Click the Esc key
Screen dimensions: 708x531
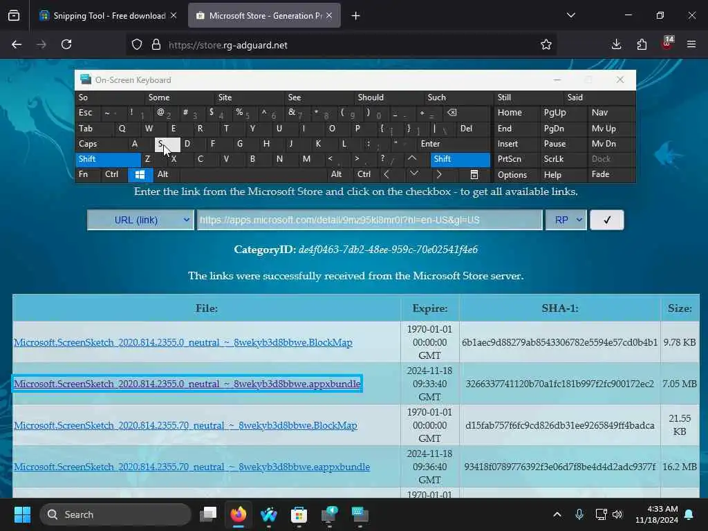pyautogui.click(x=88, y=113)
